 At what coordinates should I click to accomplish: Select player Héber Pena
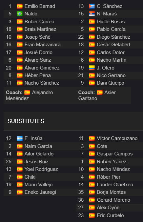click(38, 75)
